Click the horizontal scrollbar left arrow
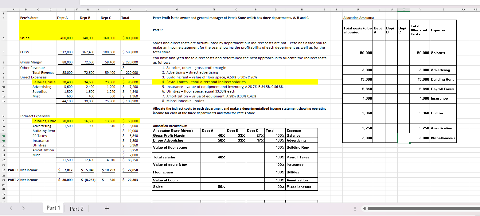480x216 pixels. pyautogui.click(x=364, y=209)
